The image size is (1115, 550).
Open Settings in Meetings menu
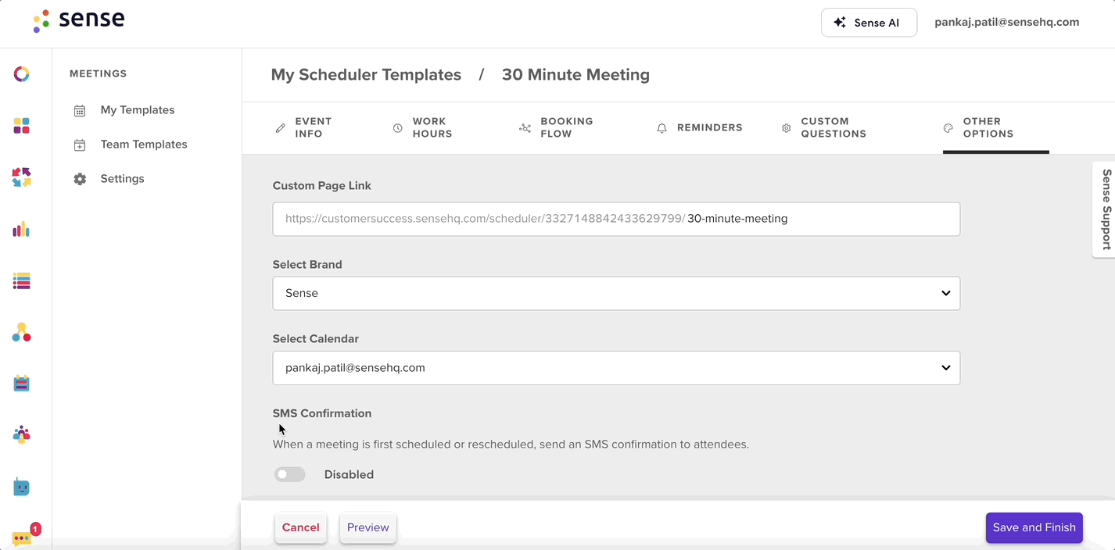click(x=122, y=179)
